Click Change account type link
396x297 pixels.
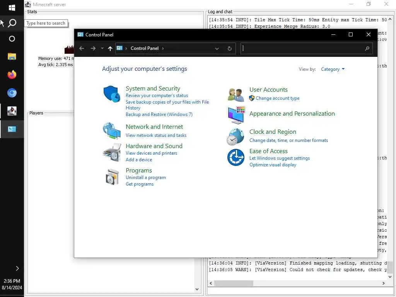(x=277, y=98)
